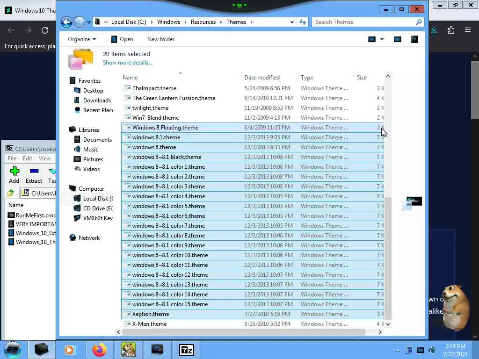
Task: Open the Start orb menu
Action: point(13,350)
